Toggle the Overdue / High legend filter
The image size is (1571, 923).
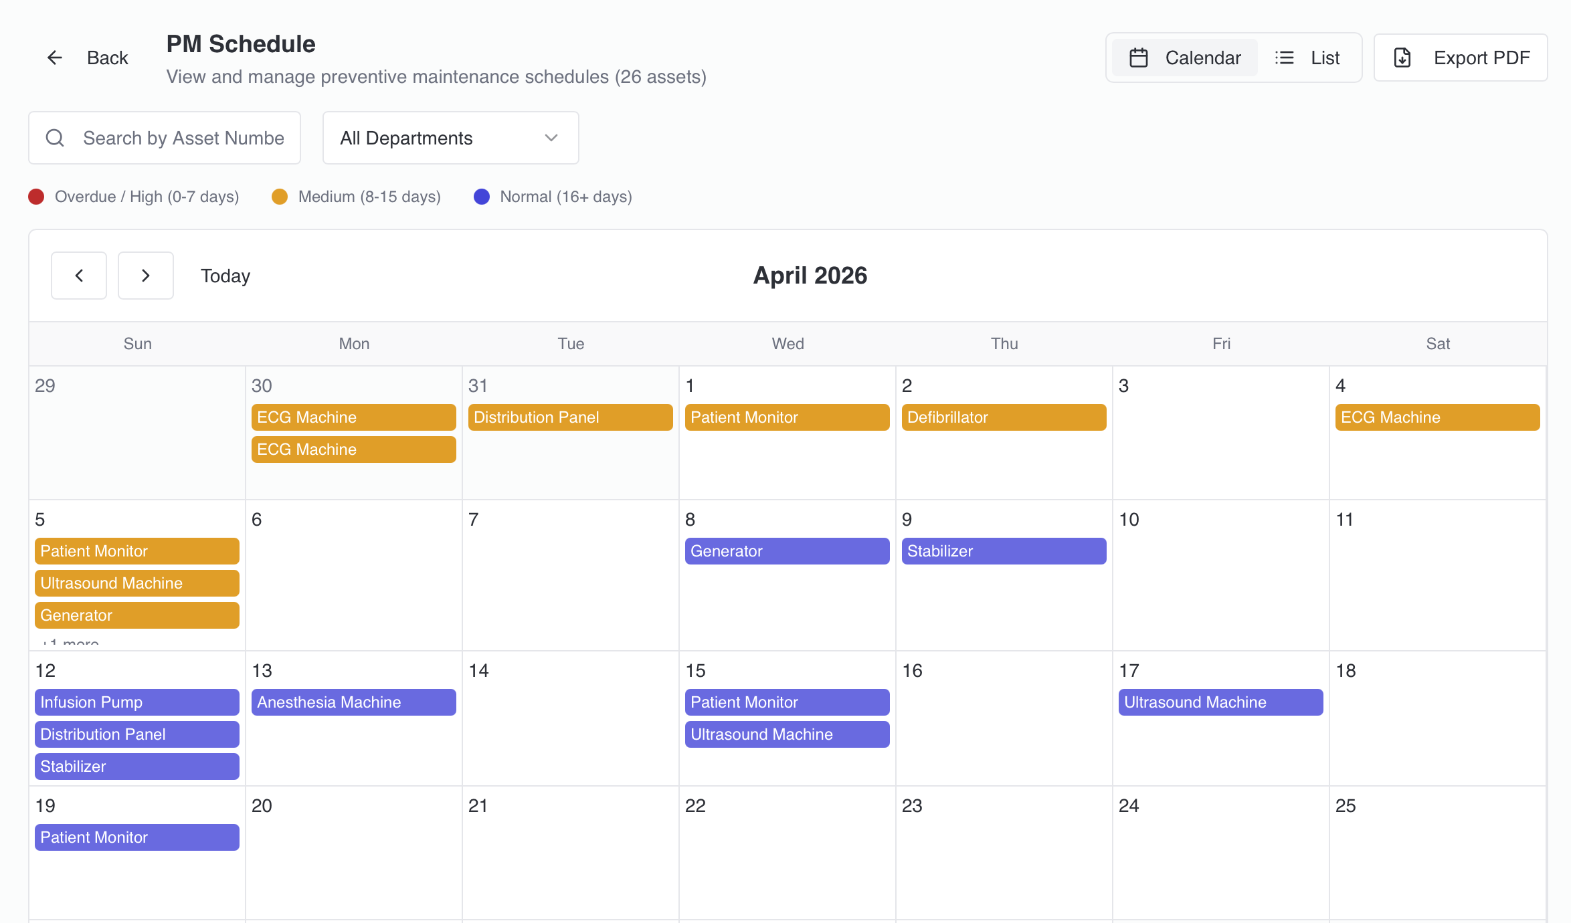click(x=37, y=197)
